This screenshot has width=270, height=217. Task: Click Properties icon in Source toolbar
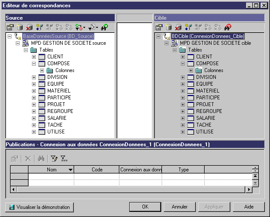[10, 27]
